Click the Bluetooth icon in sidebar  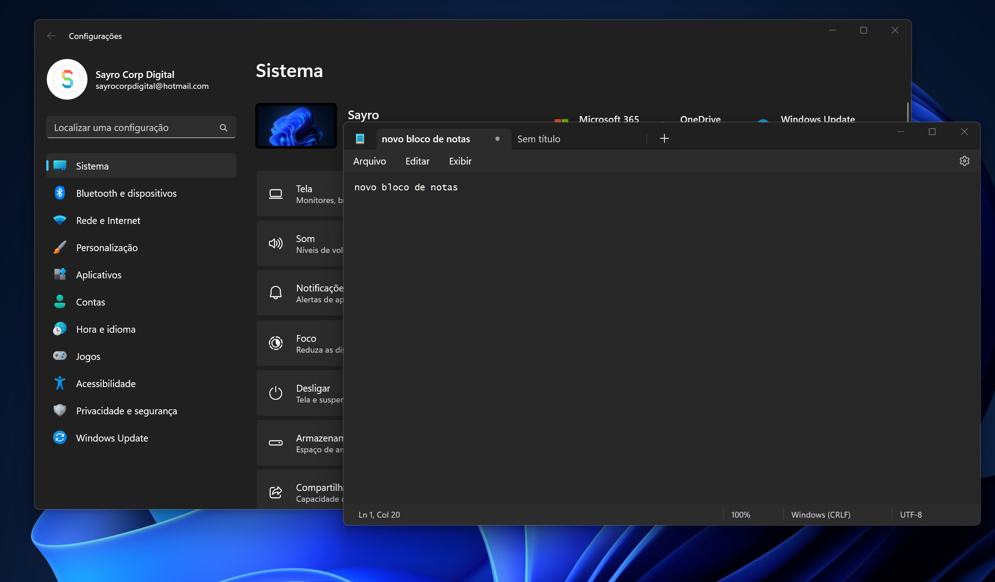60,193
